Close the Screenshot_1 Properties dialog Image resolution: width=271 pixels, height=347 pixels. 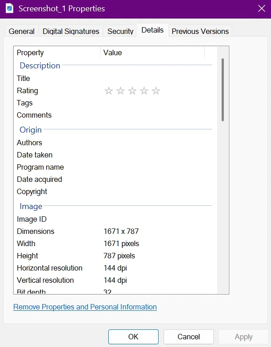coord(261,9)
